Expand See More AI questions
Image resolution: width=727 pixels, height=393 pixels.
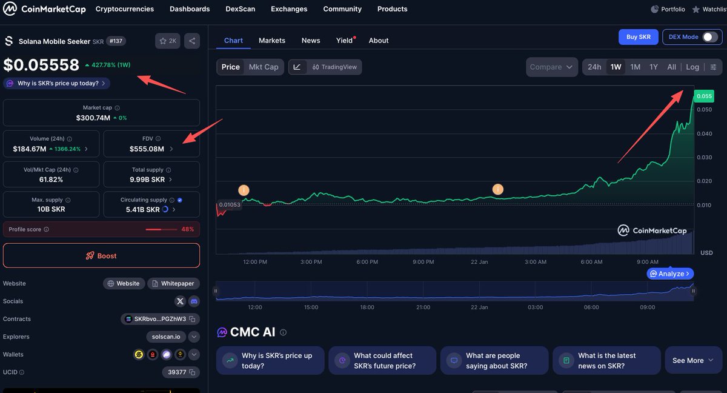tap(693, 360)
